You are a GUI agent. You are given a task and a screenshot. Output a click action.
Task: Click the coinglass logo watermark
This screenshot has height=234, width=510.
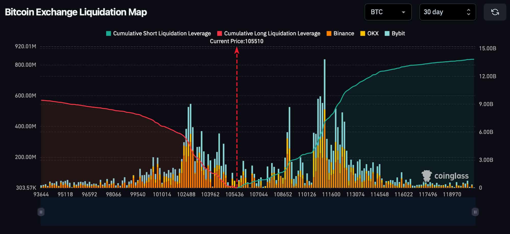tap(445, 176)
